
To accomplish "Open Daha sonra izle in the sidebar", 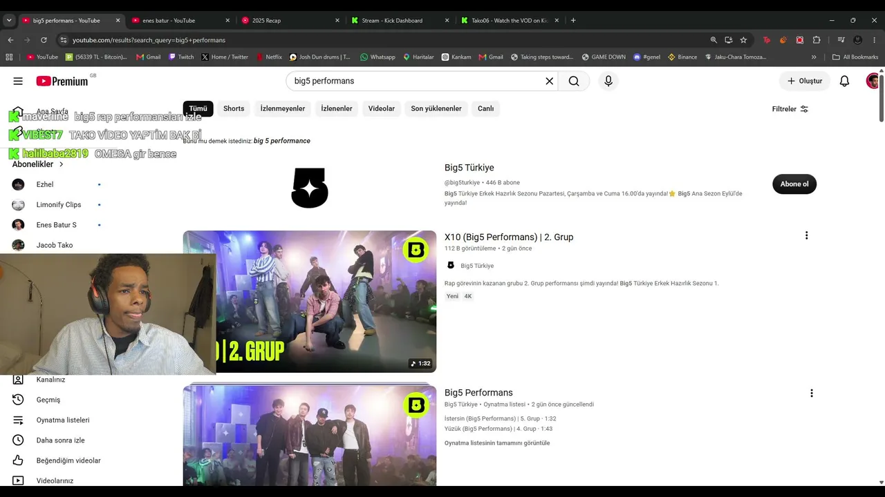I will point(60,440).
